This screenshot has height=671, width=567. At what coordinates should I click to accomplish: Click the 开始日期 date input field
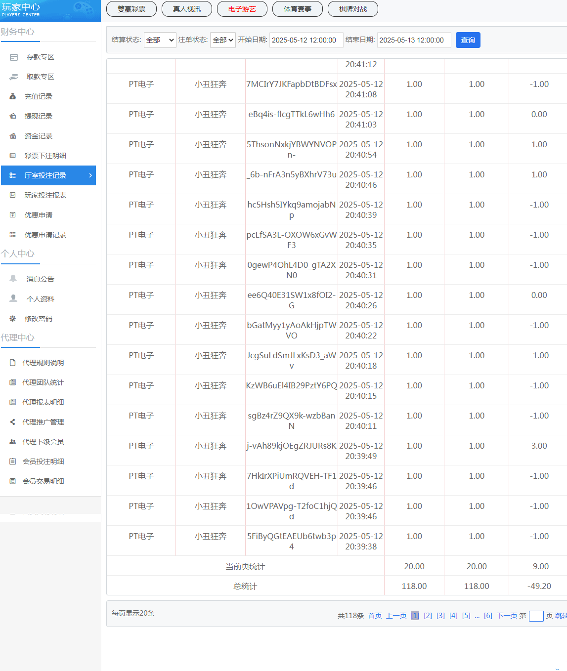pos(306,40)
